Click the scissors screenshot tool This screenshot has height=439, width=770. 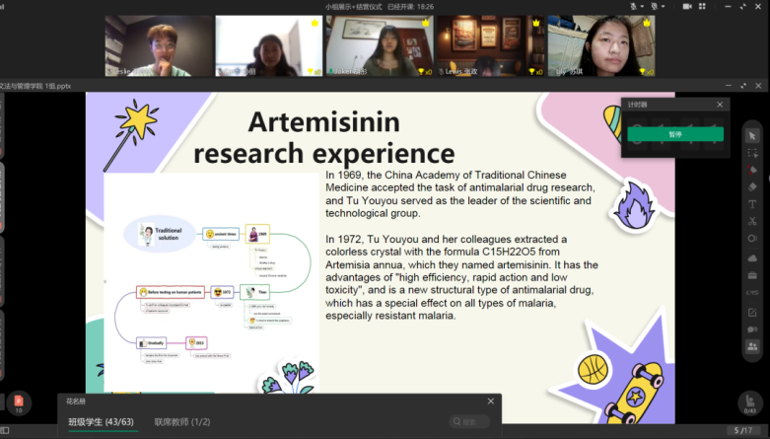click(752, 222)
